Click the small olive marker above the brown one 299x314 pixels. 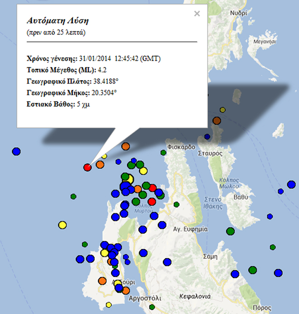[222, 110]
